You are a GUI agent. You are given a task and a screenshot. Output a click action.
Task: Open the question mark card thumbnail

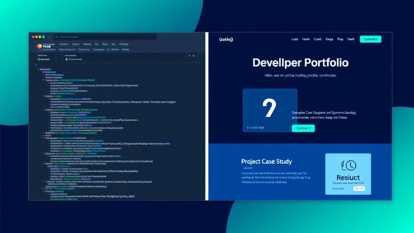click(270, 110)
